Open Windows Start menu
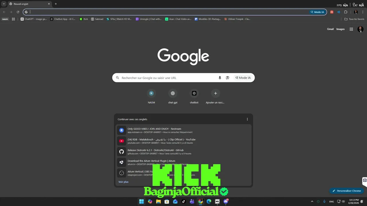 (x=141, y=201)
